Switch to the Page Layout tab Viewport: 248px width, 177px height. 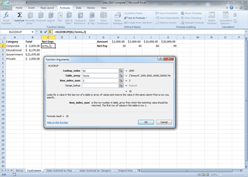[x=47, y=8]
